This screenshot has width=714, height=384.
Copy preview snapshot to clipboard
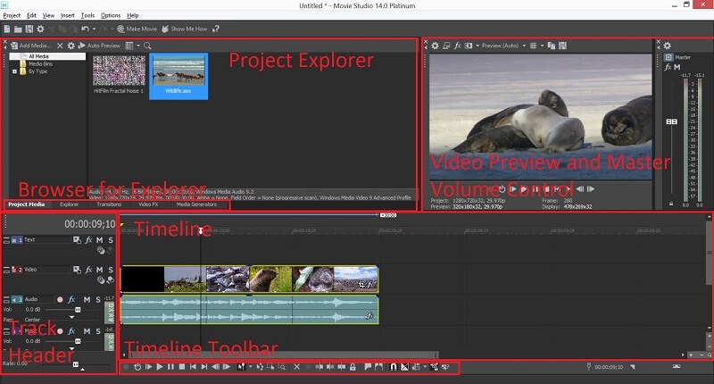click(552, 46)
